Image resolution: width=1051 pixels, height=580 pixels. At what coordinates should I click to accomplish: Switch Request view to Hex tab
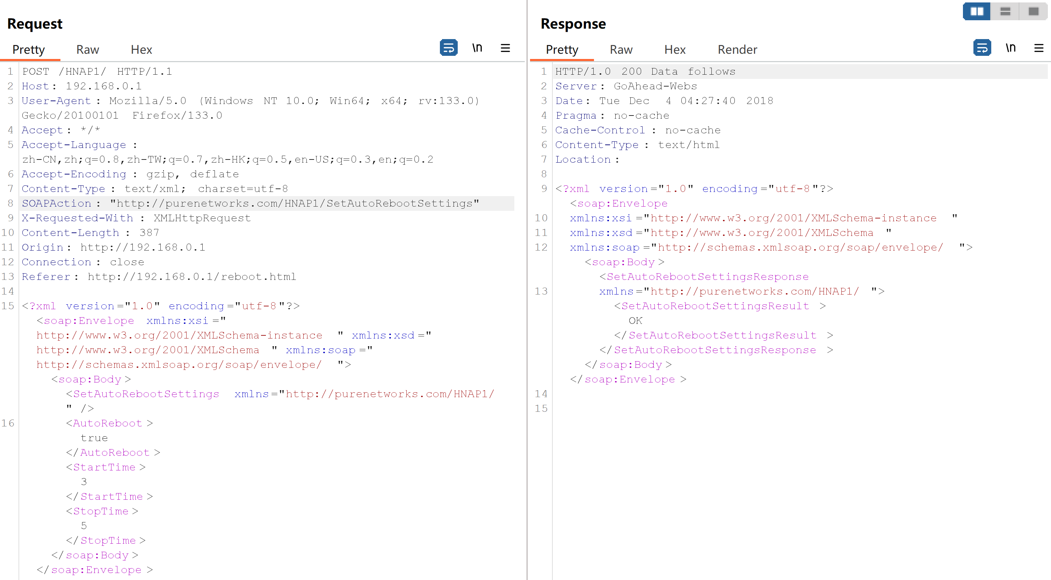[141, 50]
